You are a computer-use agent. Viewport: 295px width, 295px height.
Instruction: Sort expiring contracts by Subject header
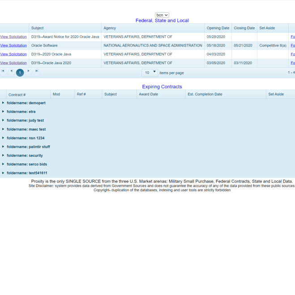point(119,94)
